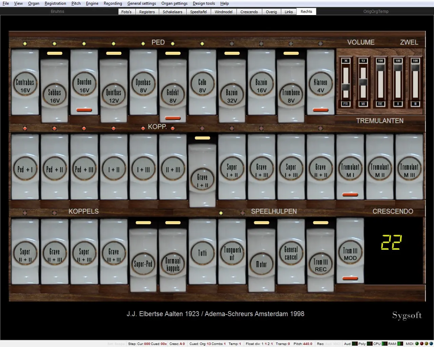This screenshot has height=347, width=434.
Task: Click the crescendo numeric display
Action: [391, 243]
